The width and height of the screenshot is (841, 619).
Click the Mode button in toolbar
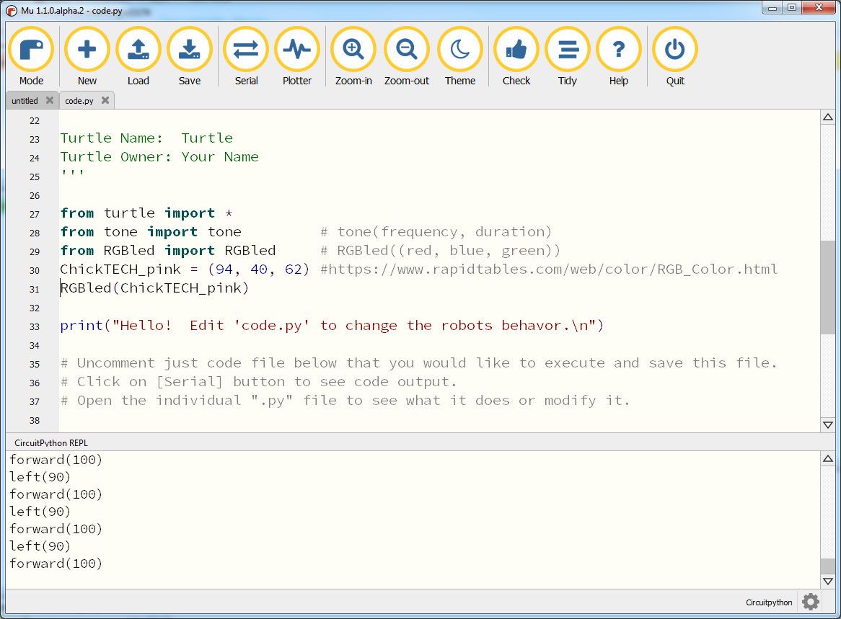point(31,50)
